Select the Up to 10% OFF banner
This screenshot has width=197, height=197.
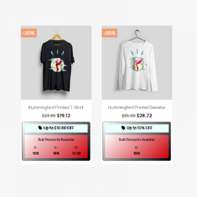[x=137, y=128]
